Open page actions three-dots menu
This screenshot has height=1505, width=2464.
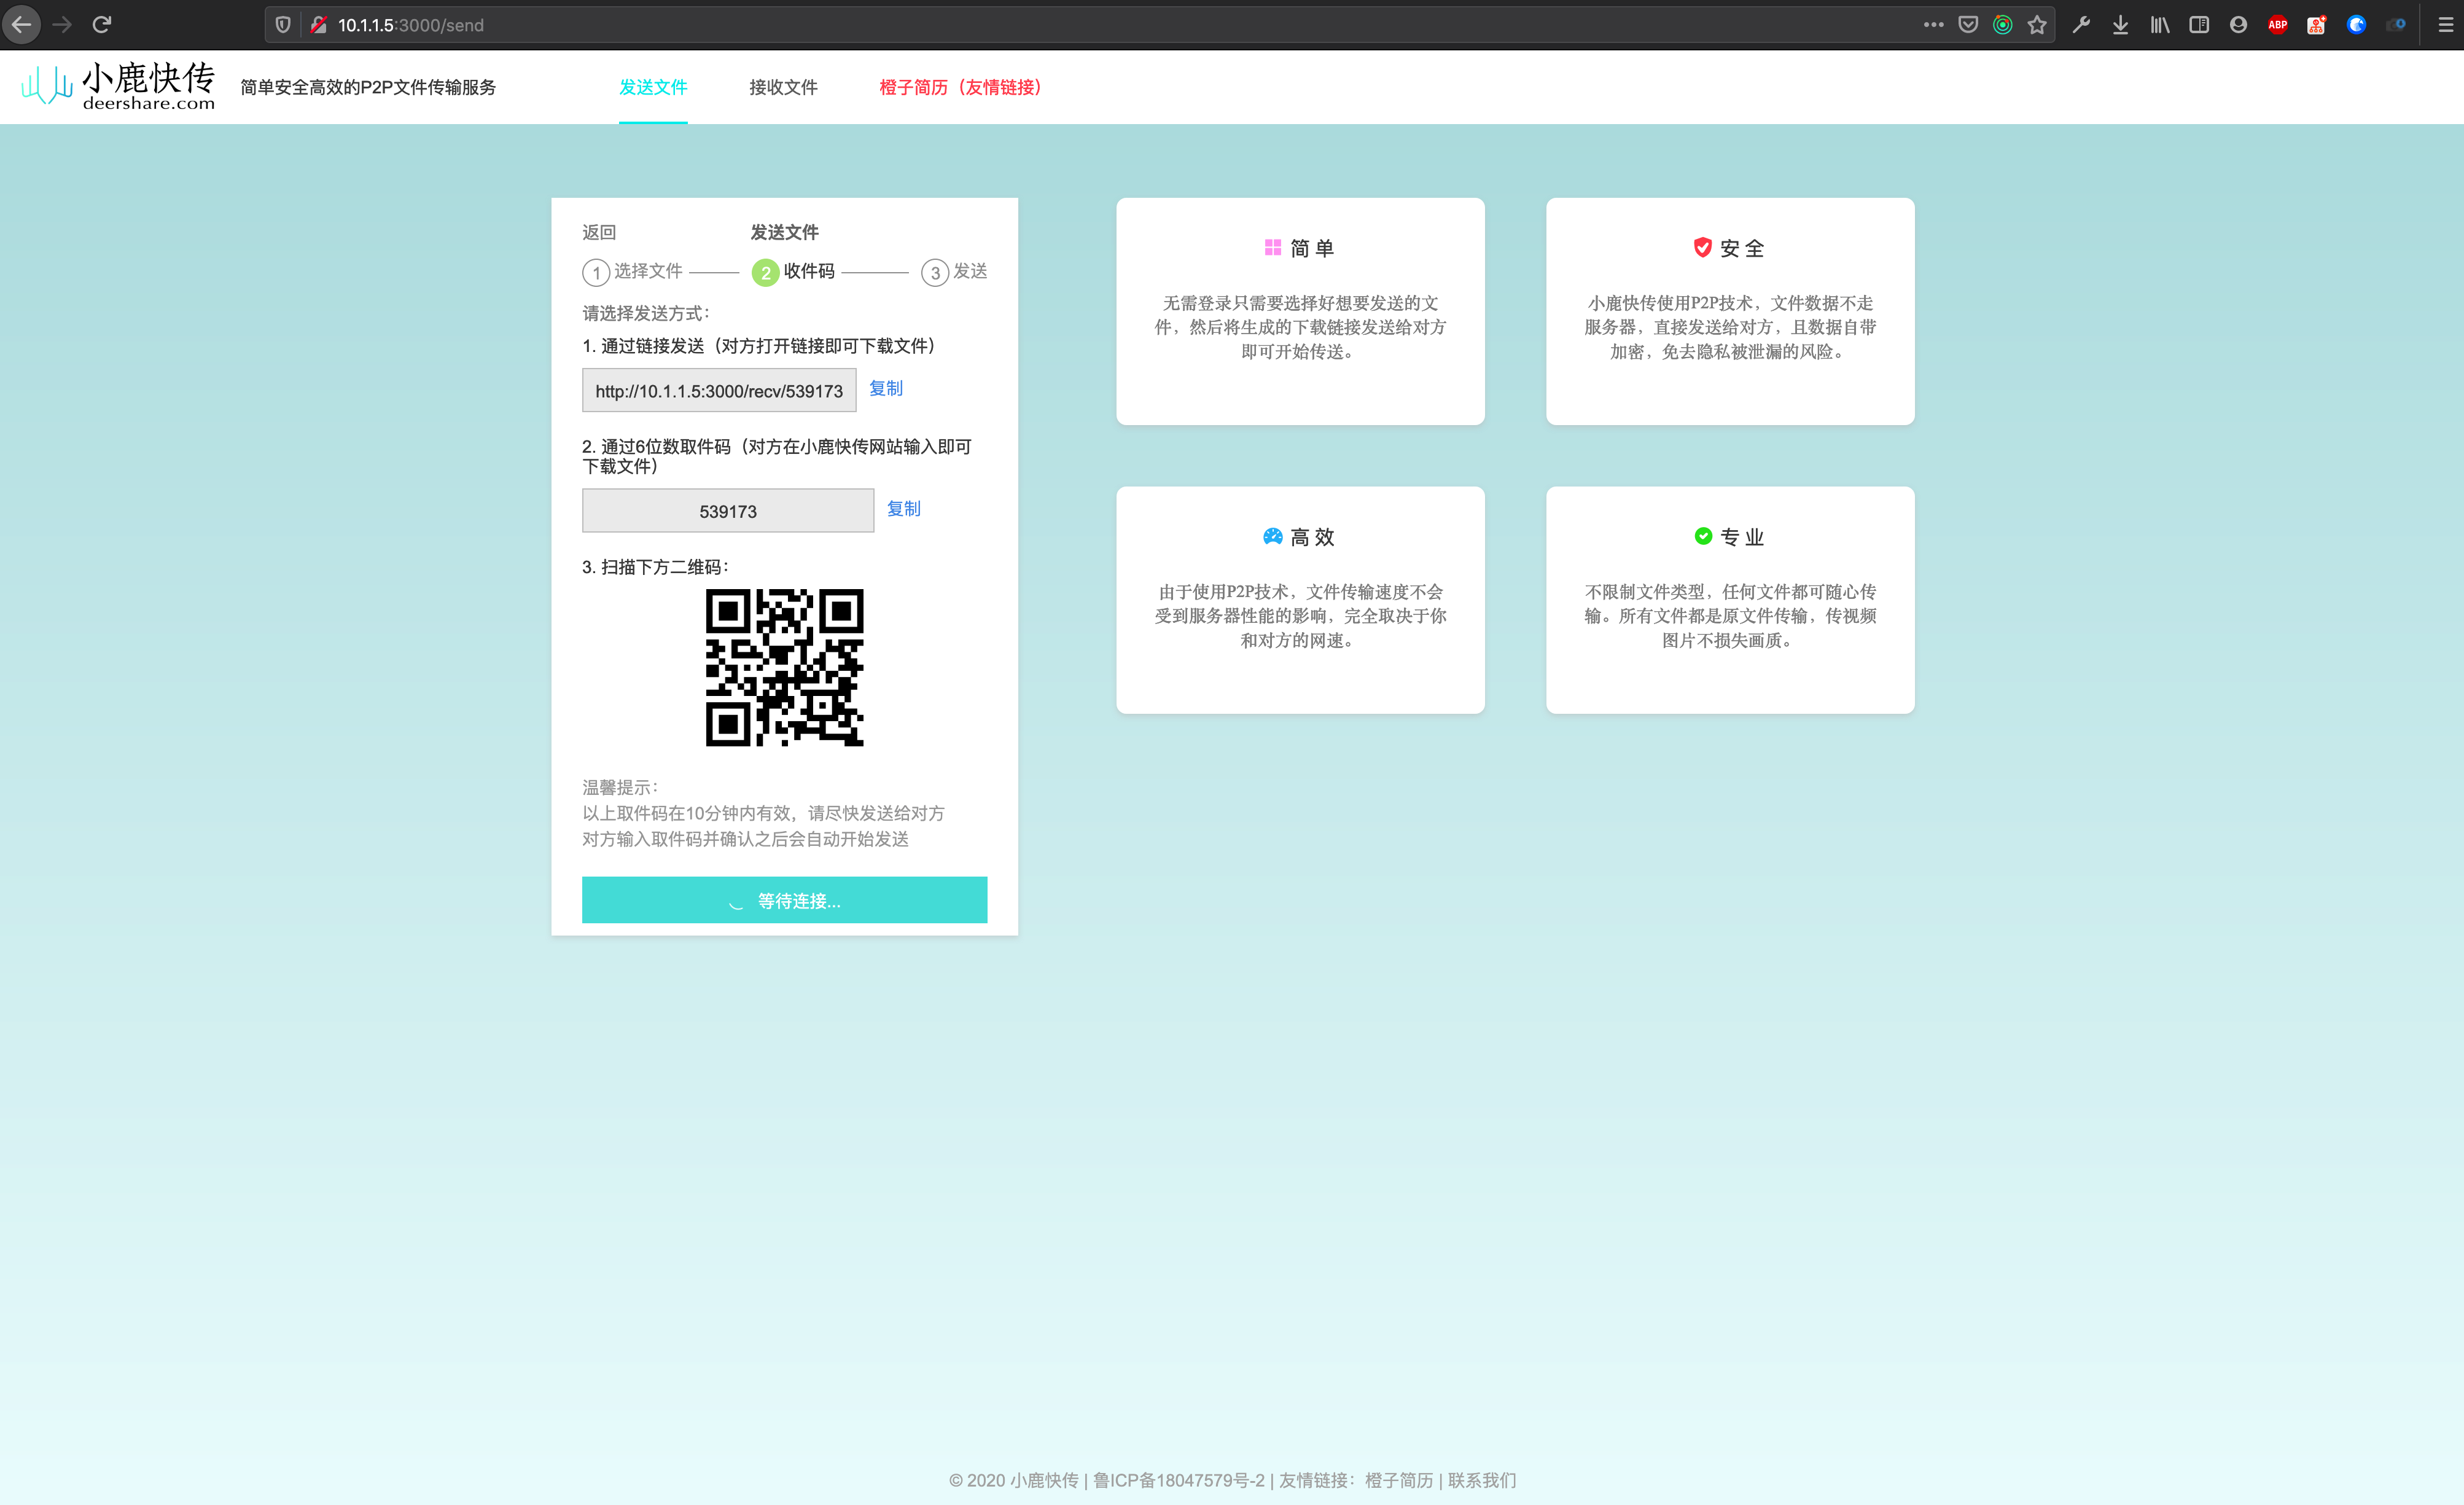[x=1933, y=25]
